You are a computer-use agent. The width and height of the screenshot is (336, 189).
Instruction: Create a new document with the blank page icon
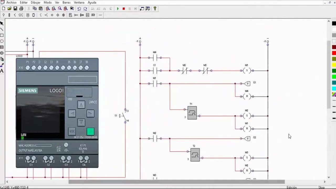click(3, 9)
